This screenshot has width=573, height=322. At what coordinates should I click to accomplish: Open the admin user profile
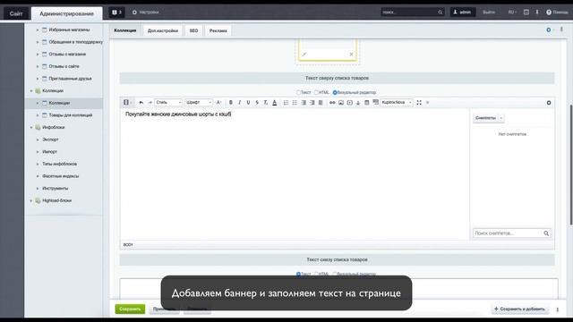coord(462,12)
